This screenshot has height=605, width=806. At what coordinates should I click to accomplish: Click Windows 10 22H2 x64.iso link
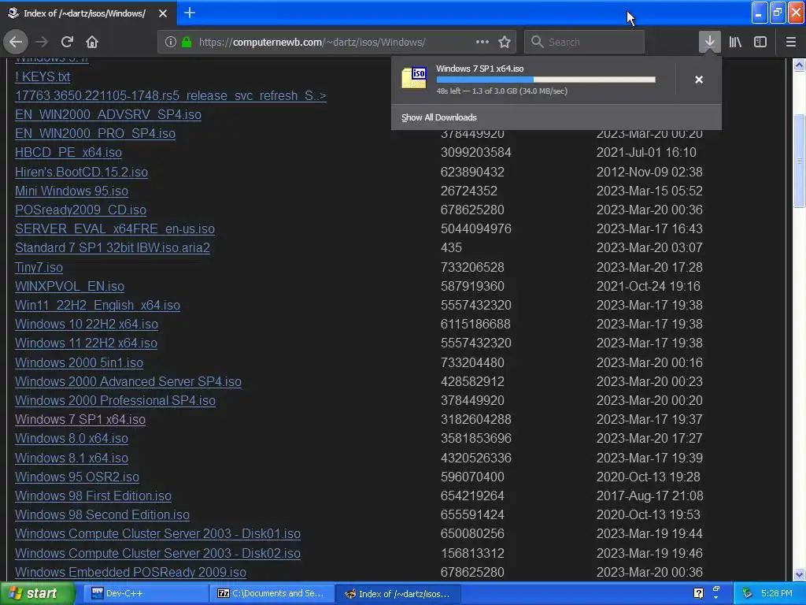[x=87, y=324]
